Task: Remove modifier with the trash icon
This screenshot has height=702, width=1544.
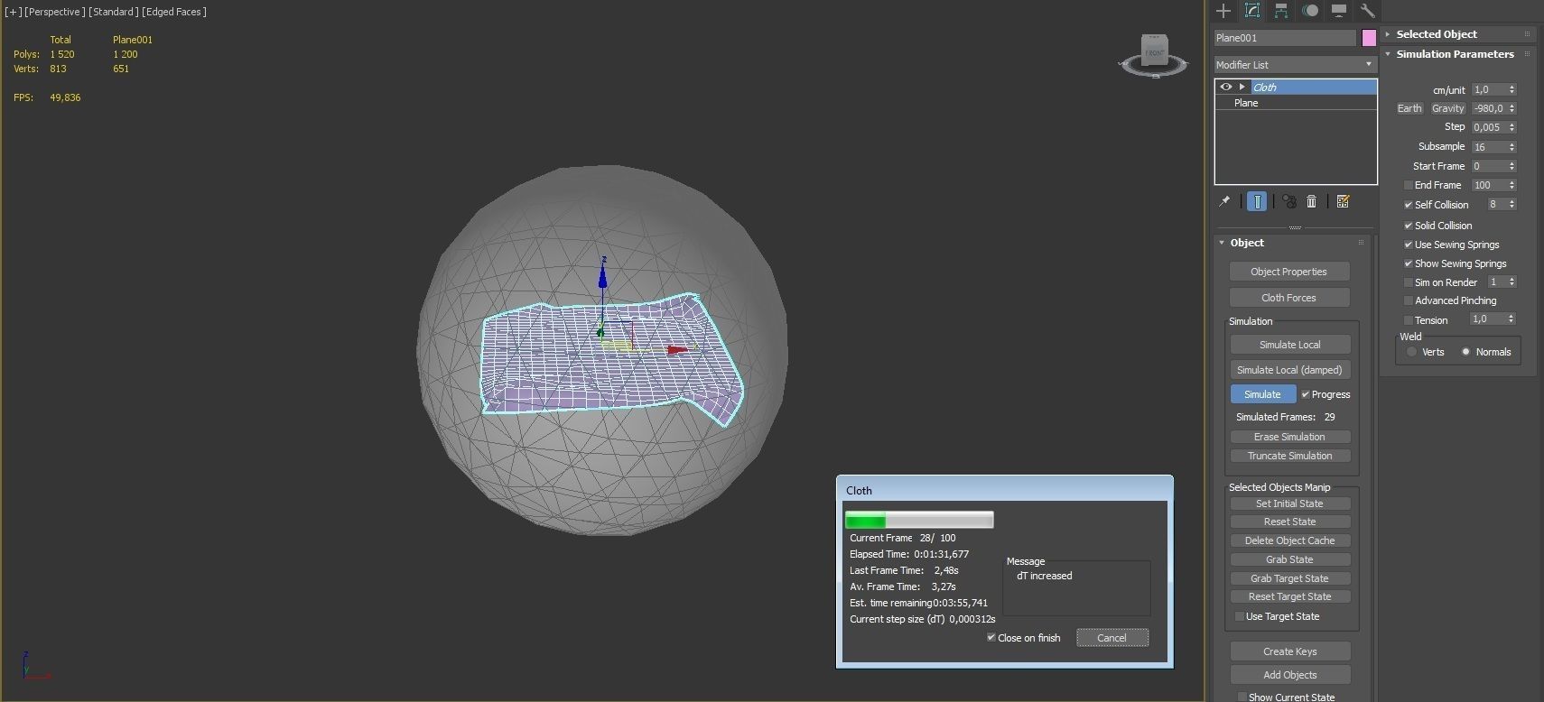Action: (x=1312, y=201)
